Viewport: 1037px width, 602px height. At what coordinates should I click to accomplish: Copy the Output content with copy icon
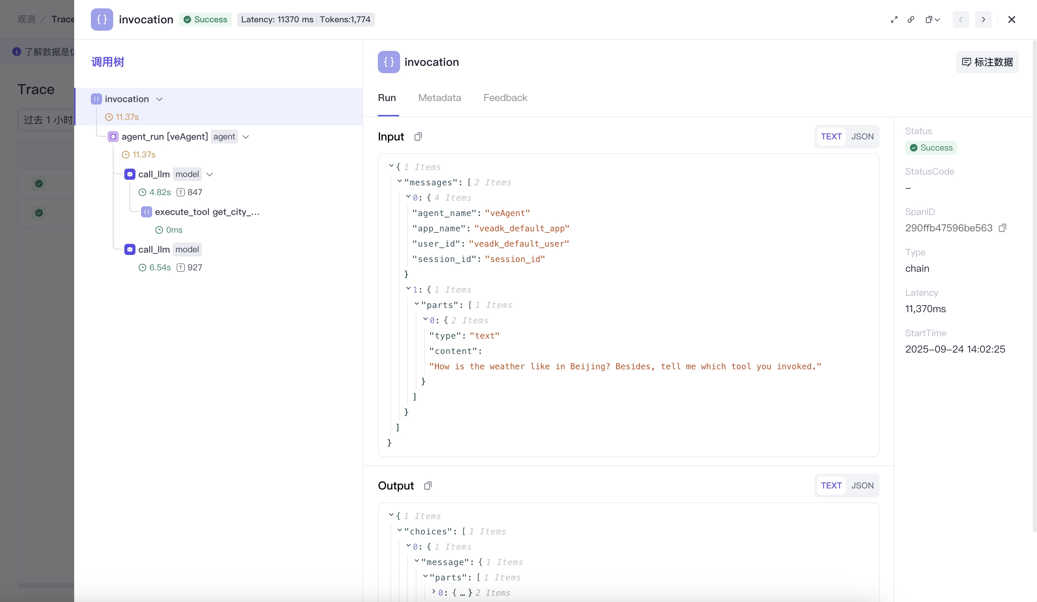(x=428, y=486)
